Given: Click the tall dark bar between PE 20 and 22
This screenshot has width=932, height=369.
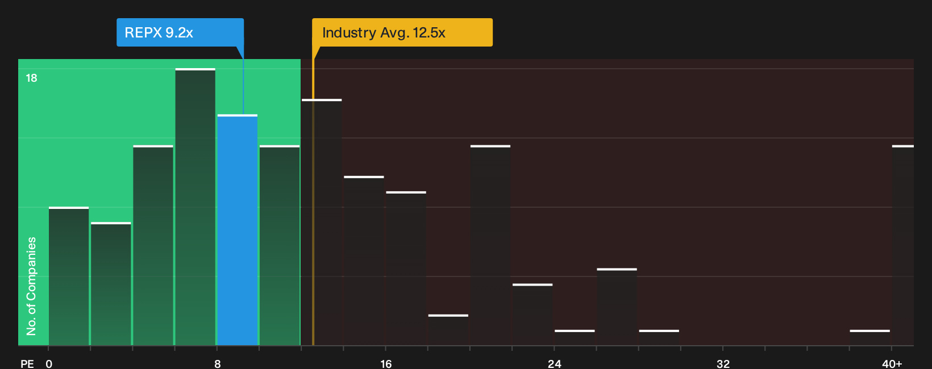Looking at the screenshot, I should click(490, 245).
